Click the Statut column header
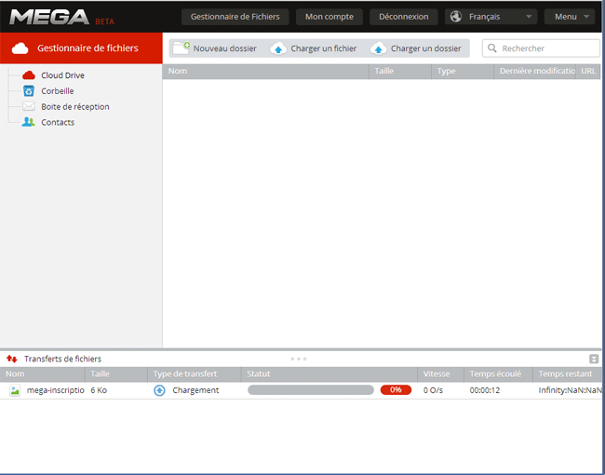Image resolution: width=605 pixels, height=475 pixels. pyautogui.click(x=329, y=373)
